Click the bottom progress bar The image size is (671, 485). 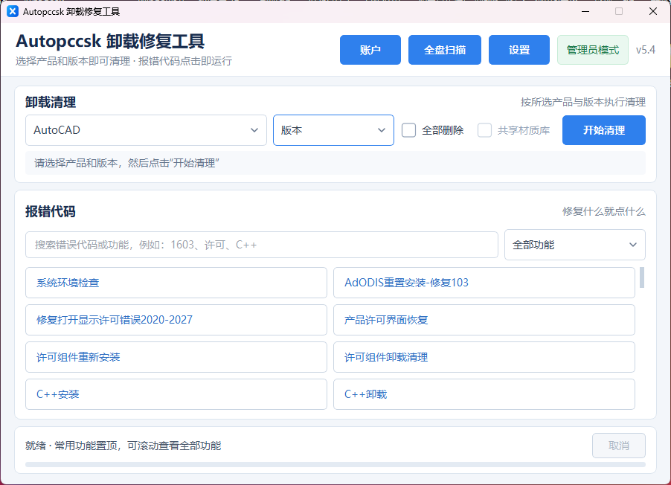click(x=335, y=464)
